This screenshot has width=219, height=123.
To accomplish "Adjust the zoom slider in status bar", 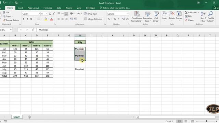I will [206, 121].
